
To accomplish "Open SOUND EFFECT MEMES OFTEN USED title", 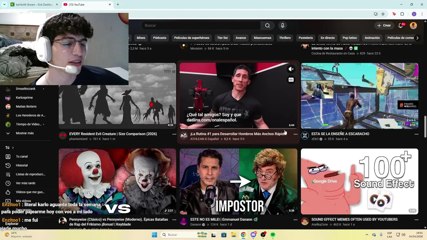I will click(x=355, y=220).
